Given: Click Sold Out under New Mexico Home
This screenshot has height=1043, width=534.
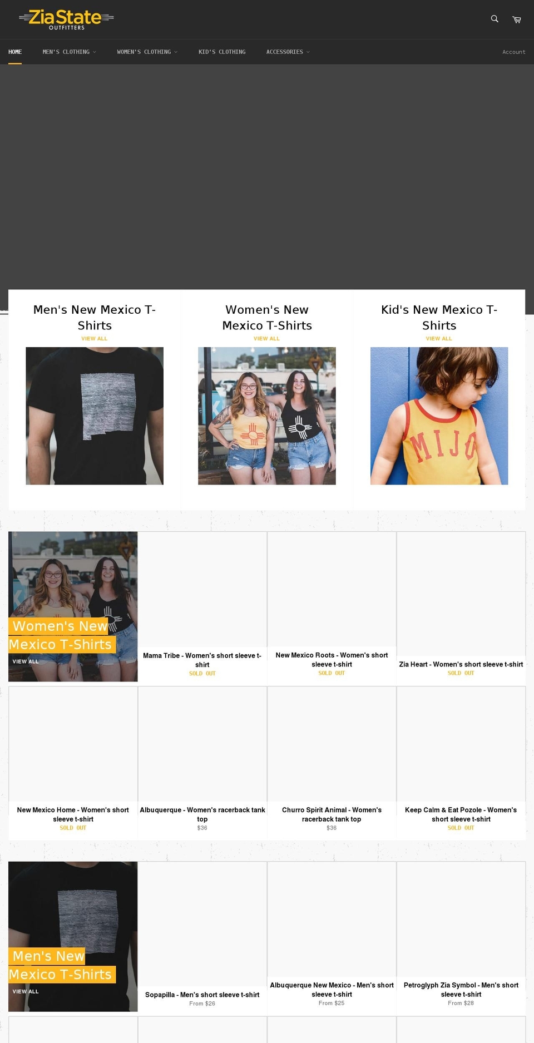Looking at the screenshot, I should 73,828.
